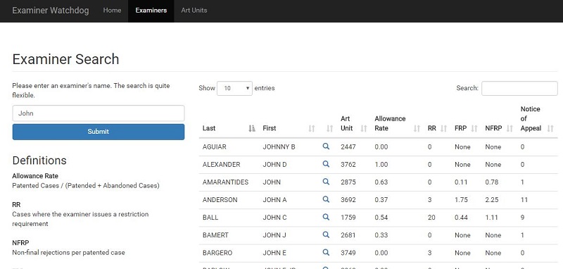The image size is (563, 269).
Task: Click art unit 1759 cell
Action: (x=348, y=218)
